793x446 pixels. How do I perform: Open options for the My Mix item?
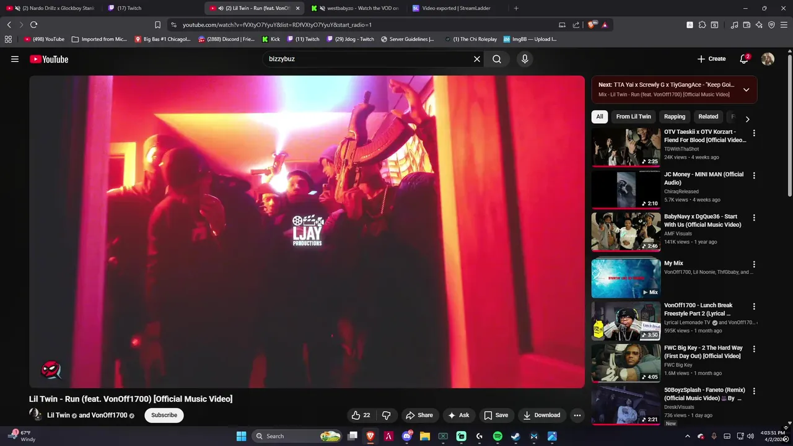754,265
